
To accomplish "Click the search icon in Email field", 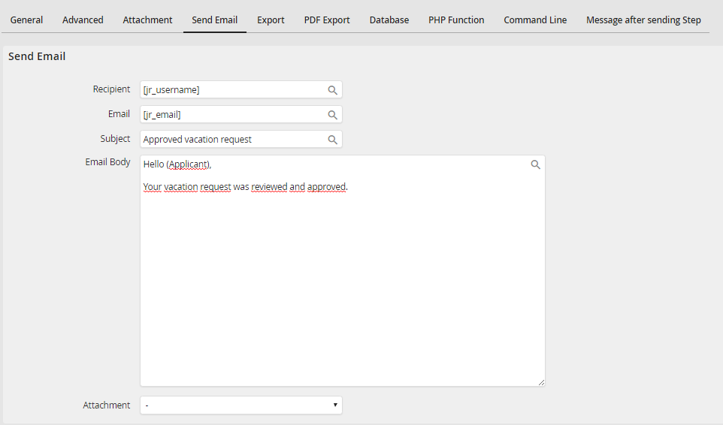I will (x=332, y=115).
